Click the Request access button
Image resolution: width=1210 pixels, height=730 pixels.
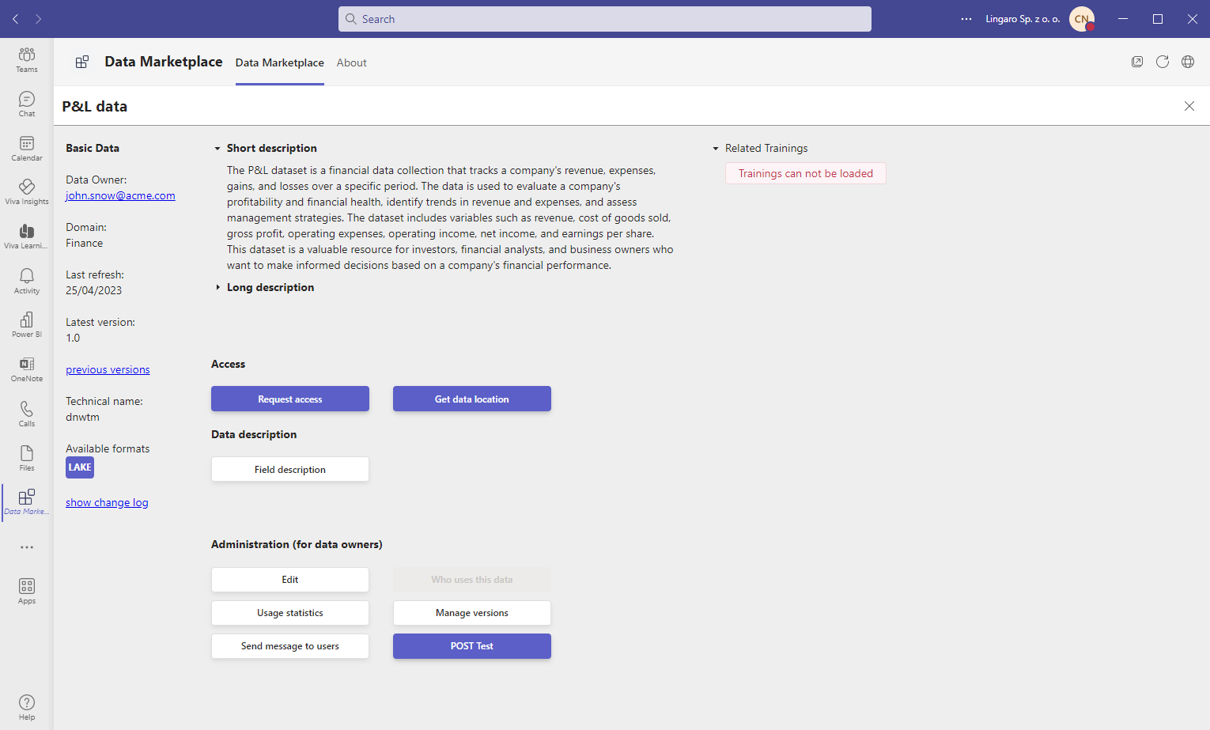pos(290,399)
